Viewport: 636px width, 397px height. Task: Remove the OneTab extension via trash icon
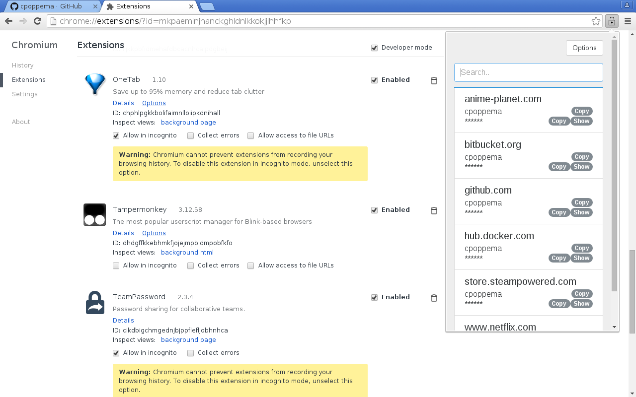click(x=434, y=80)
